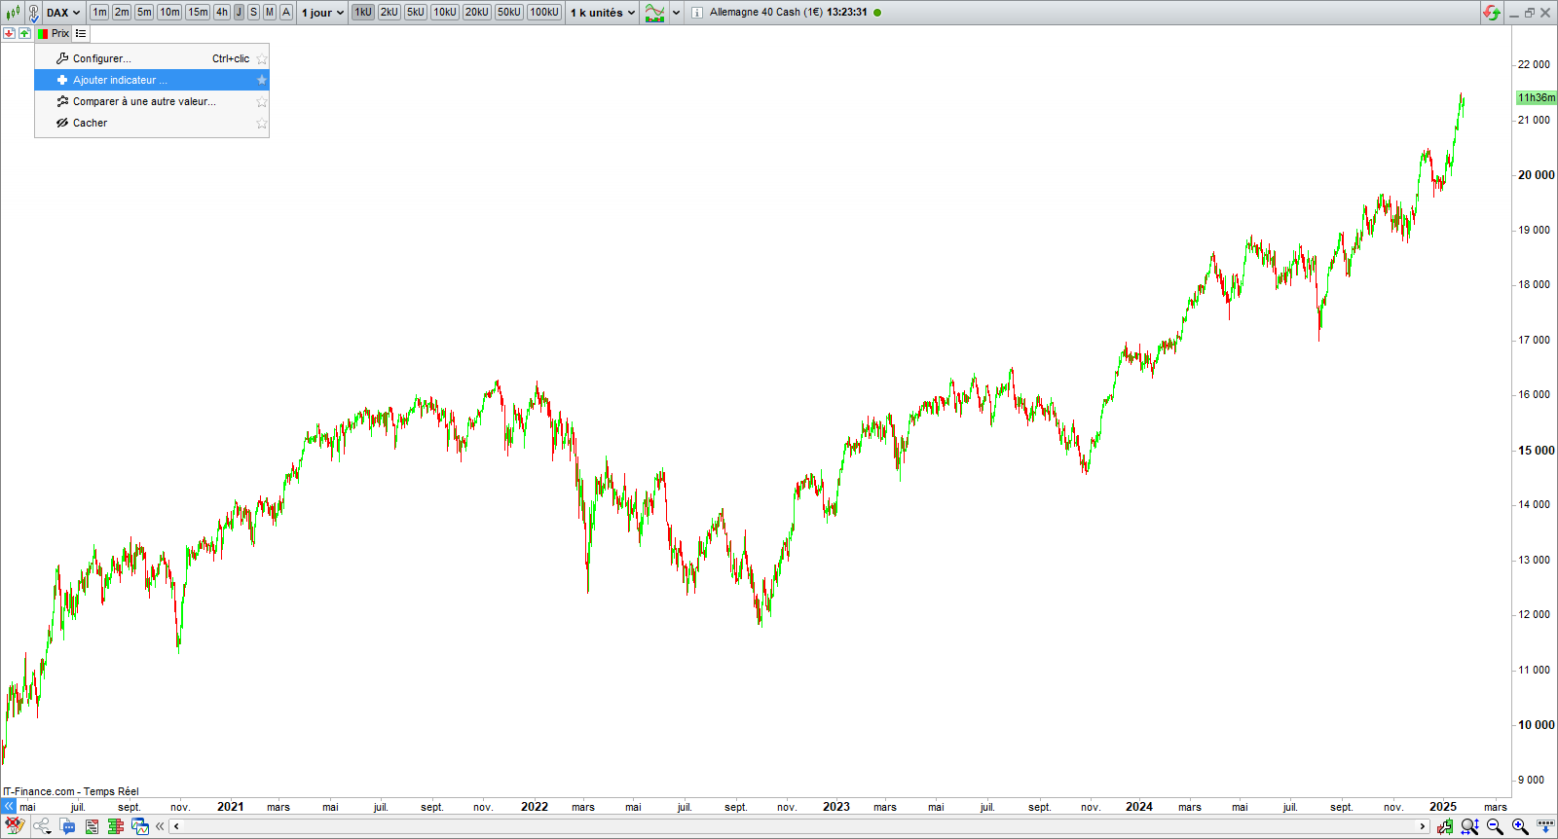Click the 'Cacher' menu option

[90, 123]
